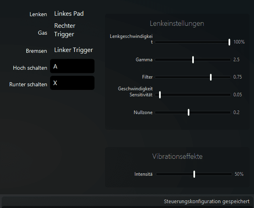Viewport: 254px width, 208px height.
Task: Click the Linkes Pad steering binding
Action: (x=69, y=14)
